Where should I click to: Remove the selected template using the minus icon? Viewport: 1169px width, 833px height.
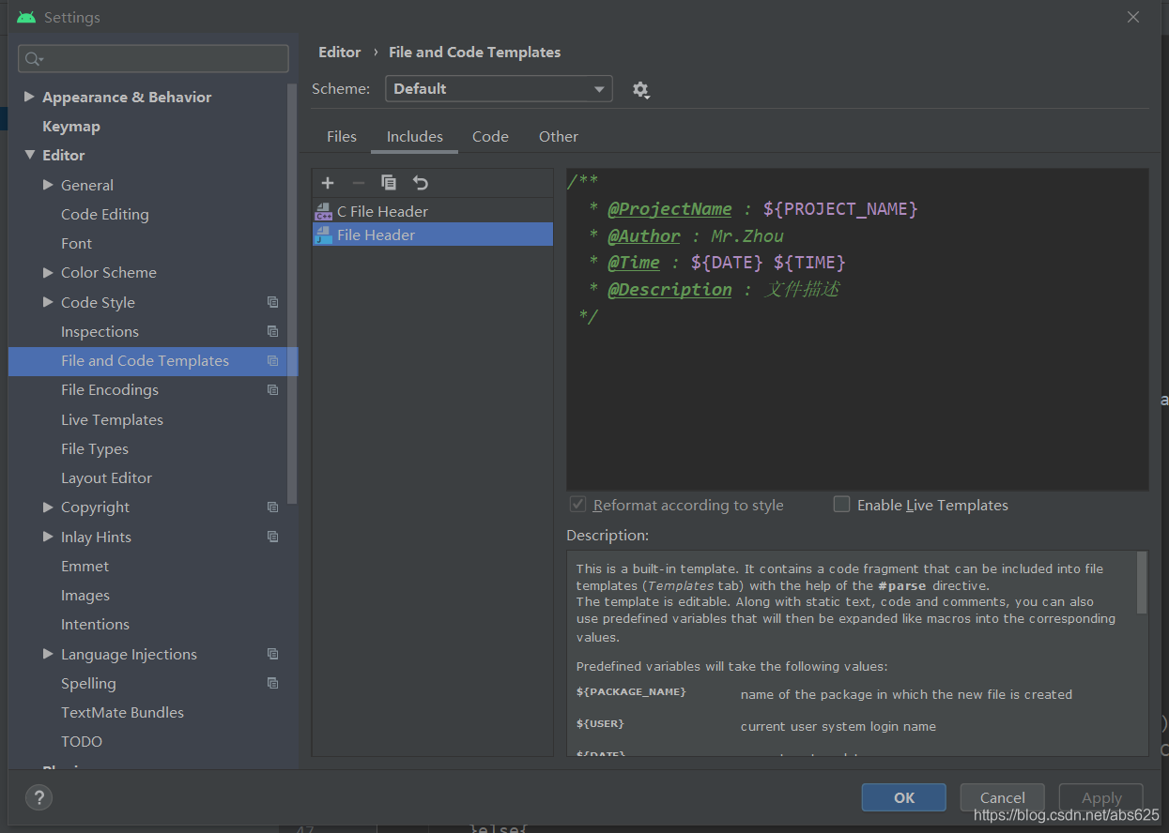(x=358, y=182)
